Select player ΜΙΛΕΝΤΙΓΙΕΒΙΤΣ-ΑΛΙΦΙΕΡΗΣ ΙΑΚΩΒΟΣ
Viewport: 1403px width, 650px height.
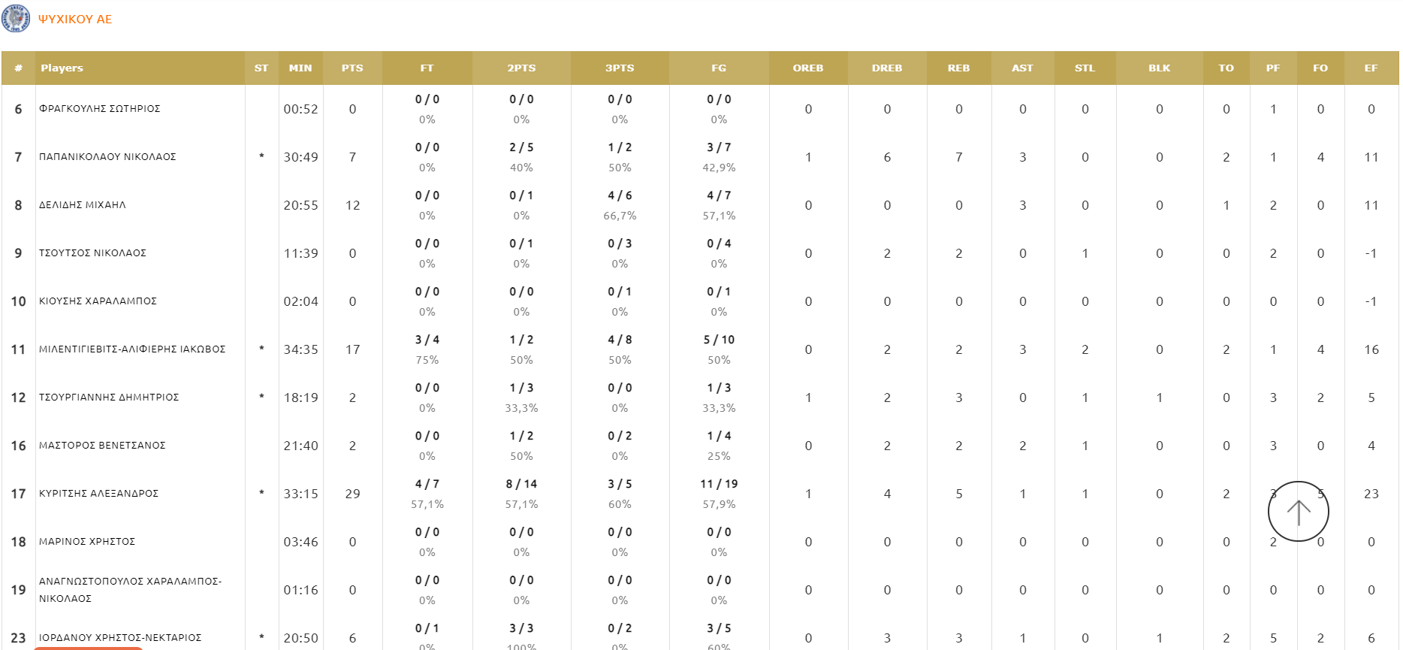pyautogui.click(x=132, y=349)
